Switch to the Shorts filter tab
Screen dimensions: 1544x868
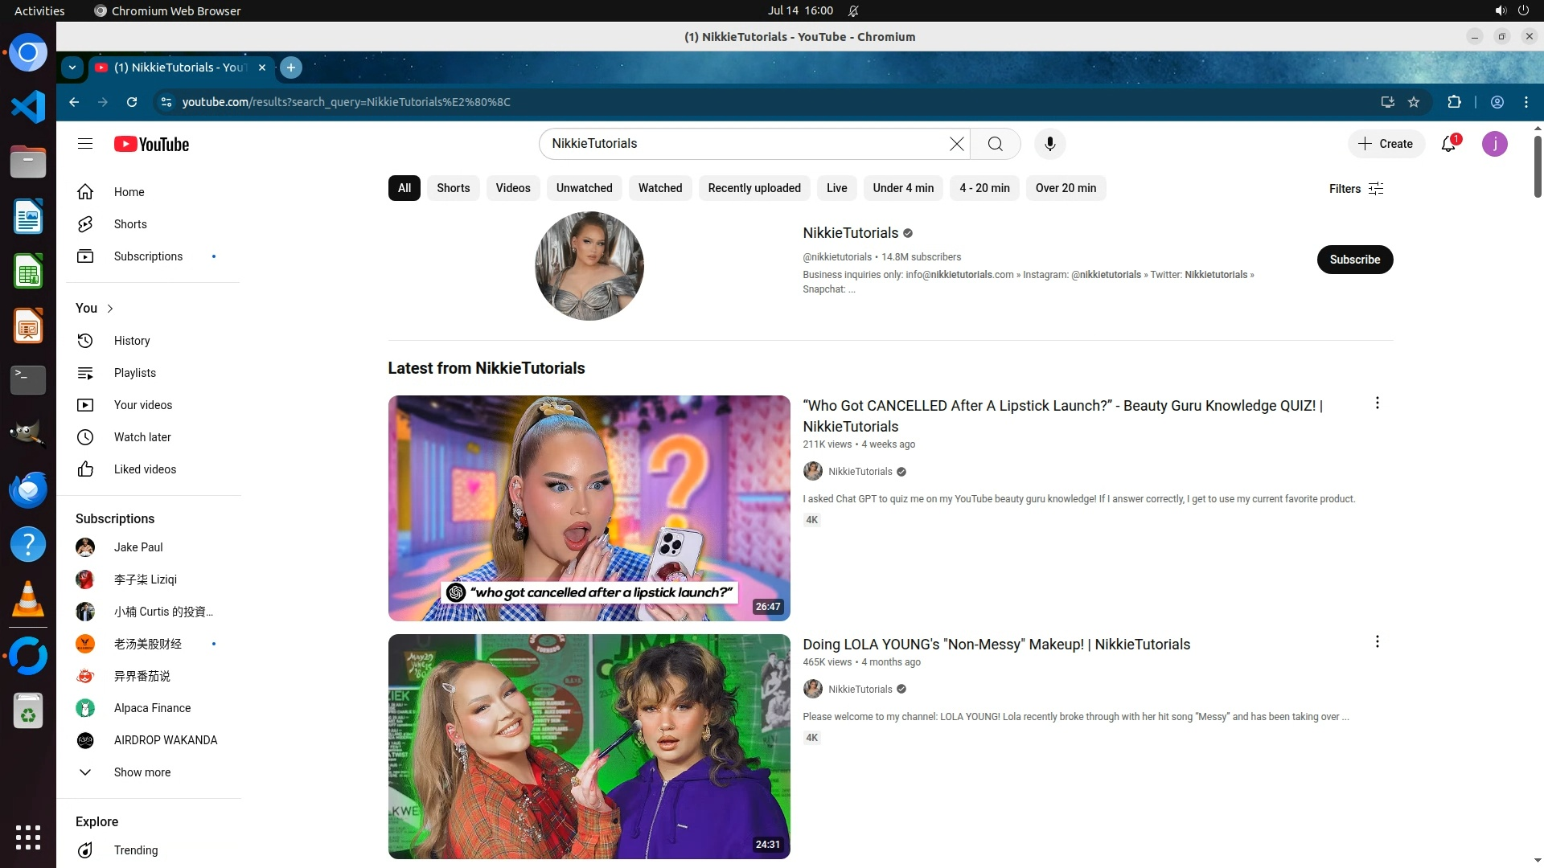[x=453, y=188]
